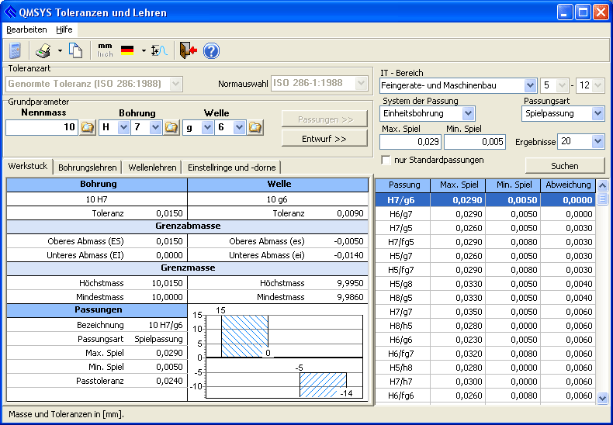Click the copy documents icon
Viewport: 613px width, 425px height.
pyautogui.click(x=75, y=50)
